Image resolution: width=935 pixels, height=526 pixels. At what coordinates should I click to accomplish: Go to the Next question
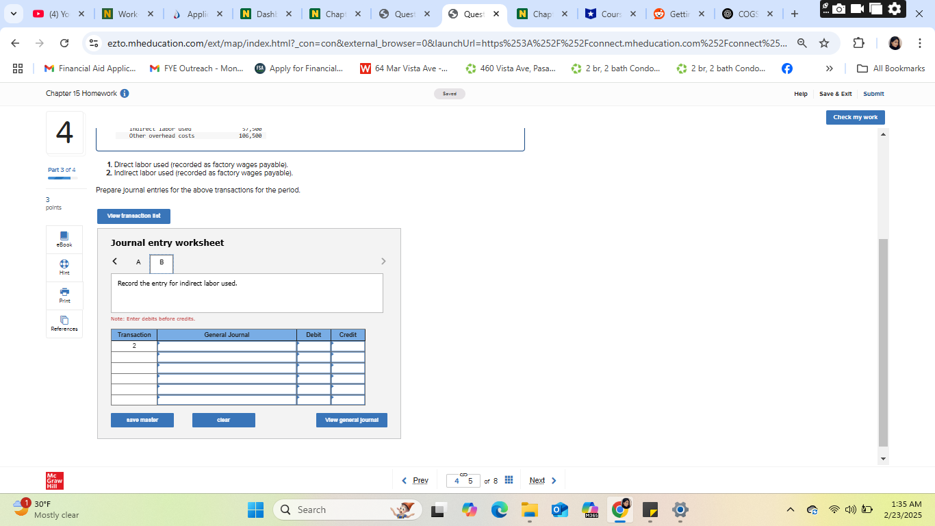[x=543, y=480]
